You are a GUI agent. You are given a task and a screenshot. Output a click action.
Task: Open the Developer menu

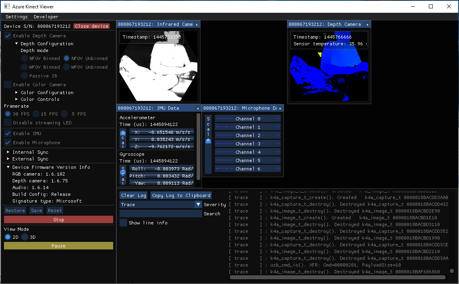pyautogui.click(x=46, y=17)
